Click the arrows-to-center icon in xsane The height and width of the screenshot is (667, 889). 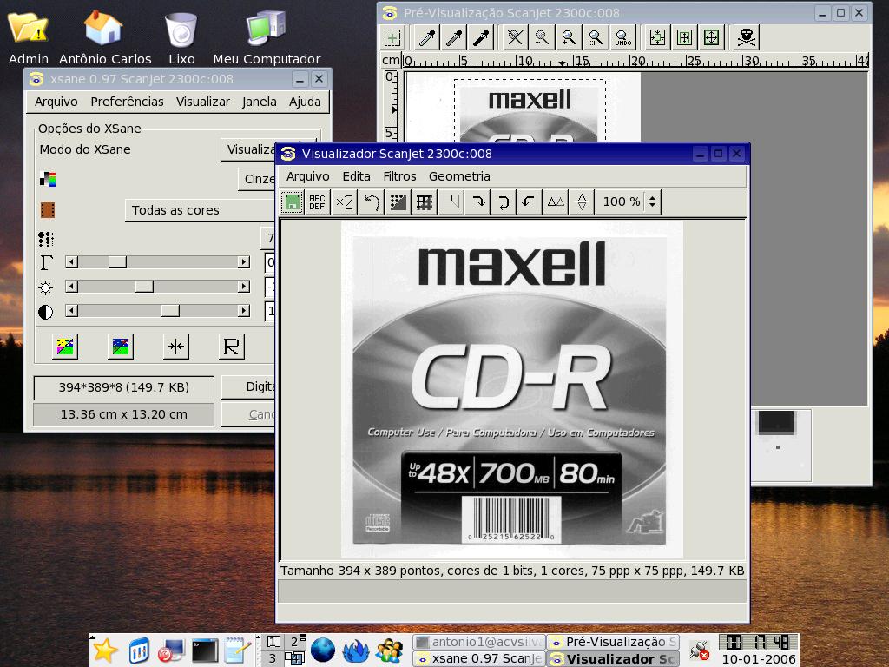[x=176, y=346]
